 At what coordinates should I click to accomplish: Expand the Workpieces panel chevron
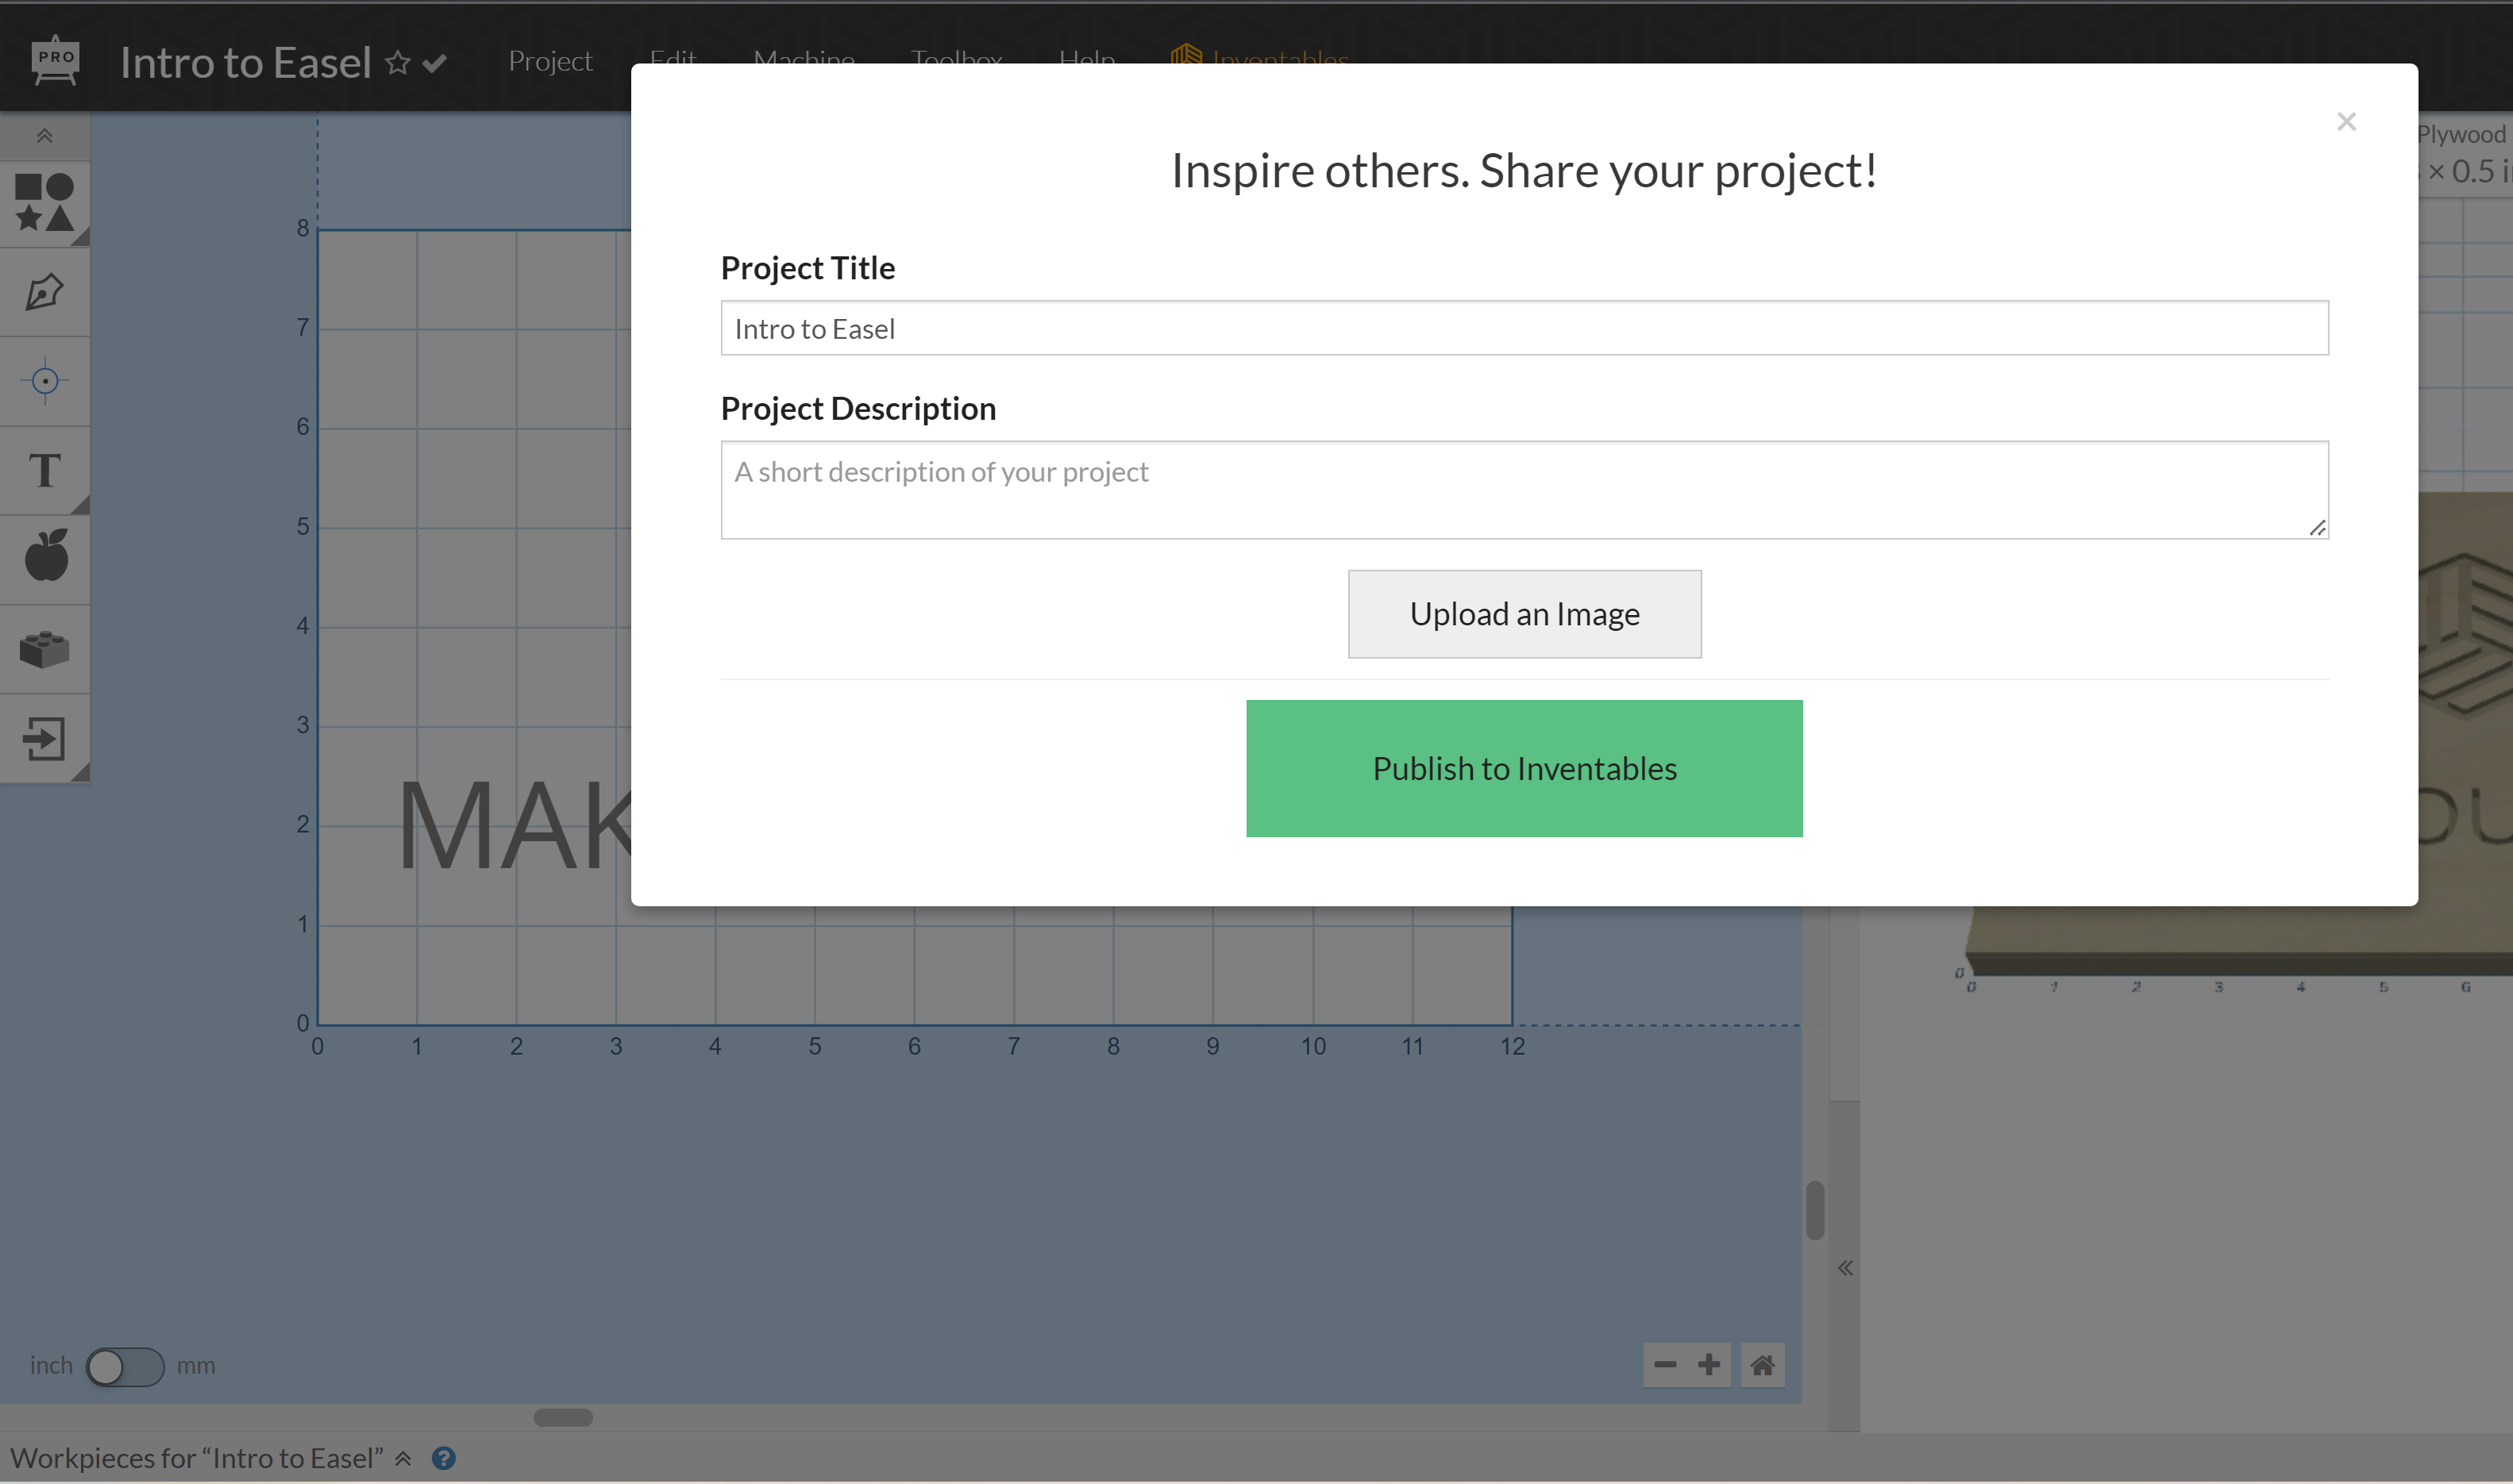click(403, 1459)
